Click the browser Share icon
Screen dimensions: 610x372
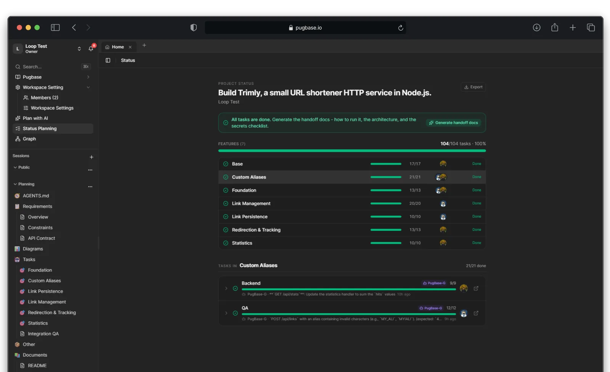click(x=555, y=27)
